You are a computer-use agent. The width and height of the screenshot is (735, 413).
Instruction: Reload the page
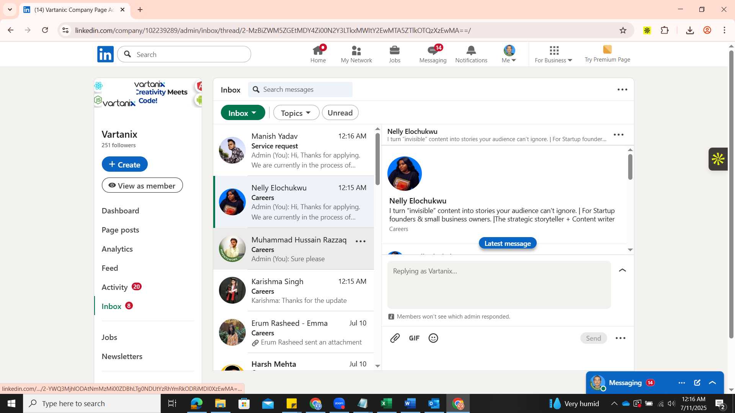pyautogui.click(x=45, y=30)
